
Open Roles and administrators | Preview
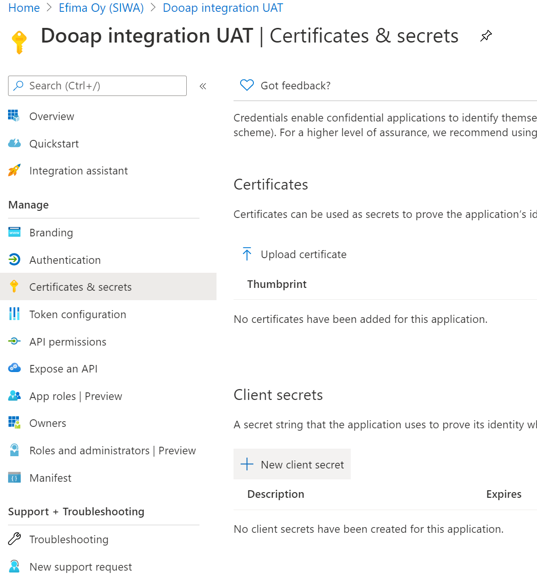108,451
